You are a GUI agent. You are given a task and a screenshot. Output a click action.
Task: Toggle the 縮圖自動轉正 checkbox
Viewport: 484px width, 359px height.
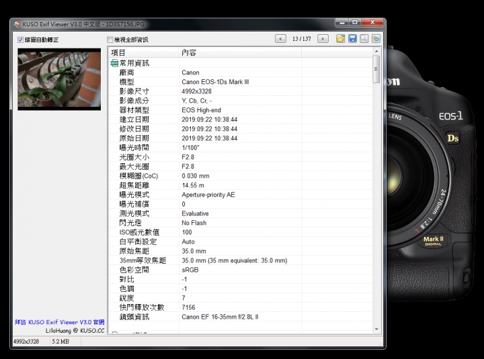tap(20, 40)
